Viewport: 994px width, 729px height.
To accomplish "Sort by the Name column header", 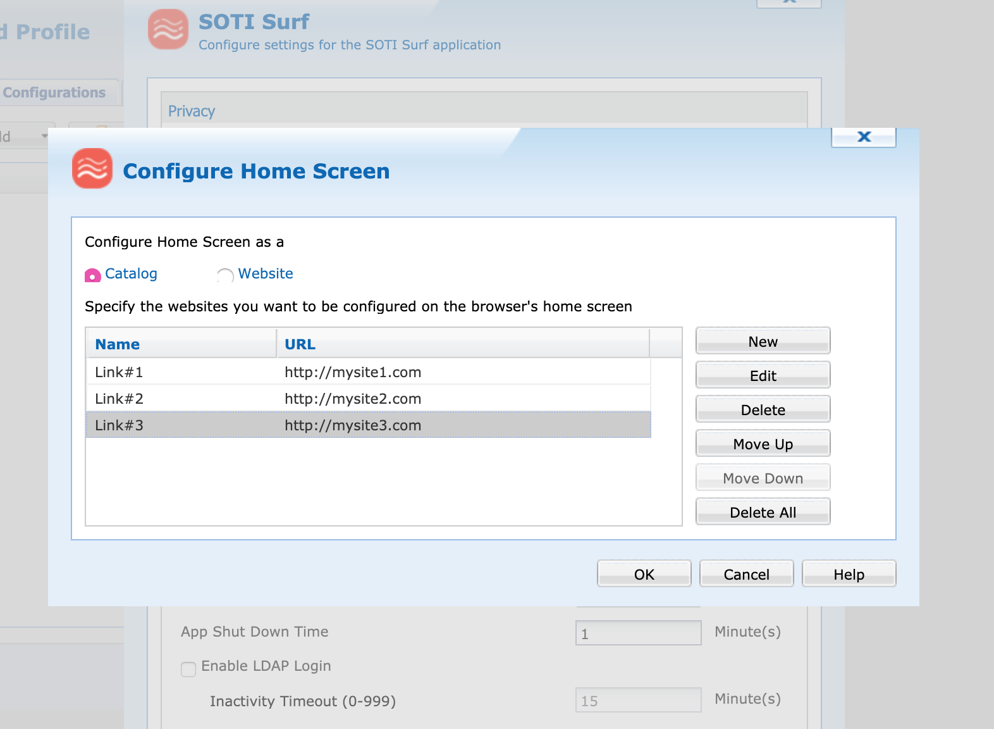I will (x=181, y=344).
